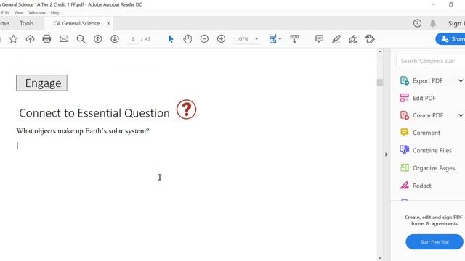Choose the Selection arrow tool
The width and height of the screenshot is (465, 261).
point(171,38)
